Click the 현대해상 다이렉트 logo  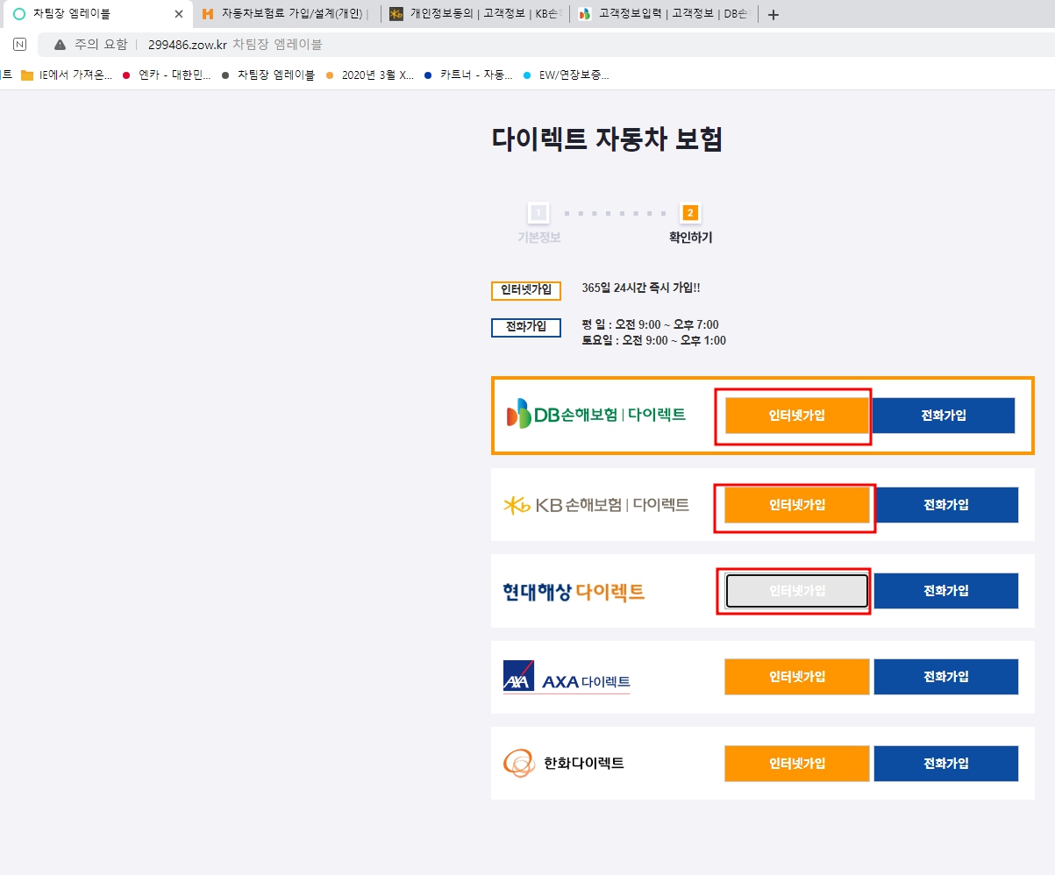[574, 592]
